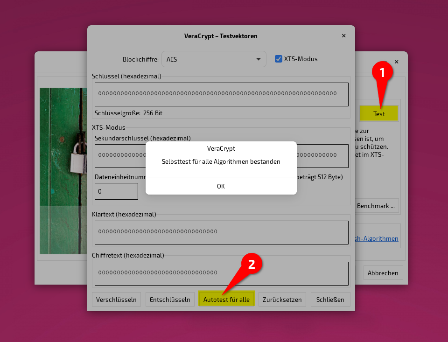Open Benchmark in the background wizard window
Screen dimensions: 448x342
tap(377, 206)
